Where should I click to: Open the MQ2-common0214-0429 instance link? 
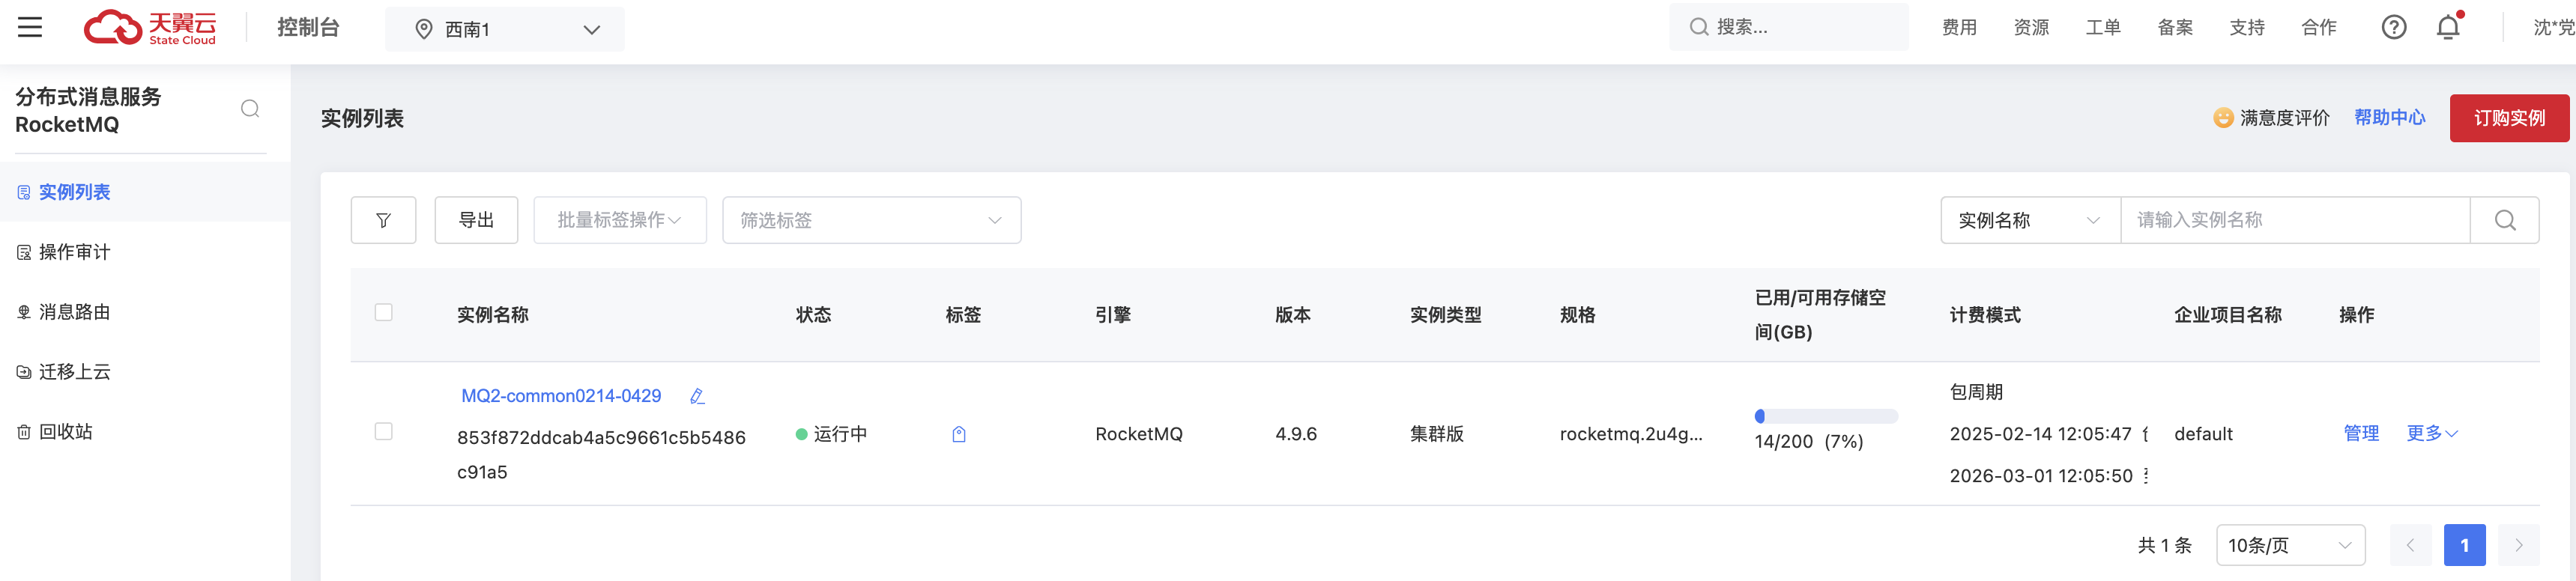pos(561,396)
